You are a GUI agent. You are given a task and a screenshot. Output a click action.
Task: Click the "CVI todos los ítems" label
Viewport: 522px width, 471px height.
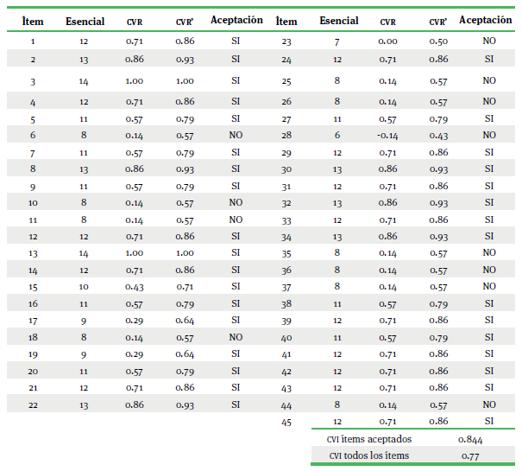(x=368, y=455)
